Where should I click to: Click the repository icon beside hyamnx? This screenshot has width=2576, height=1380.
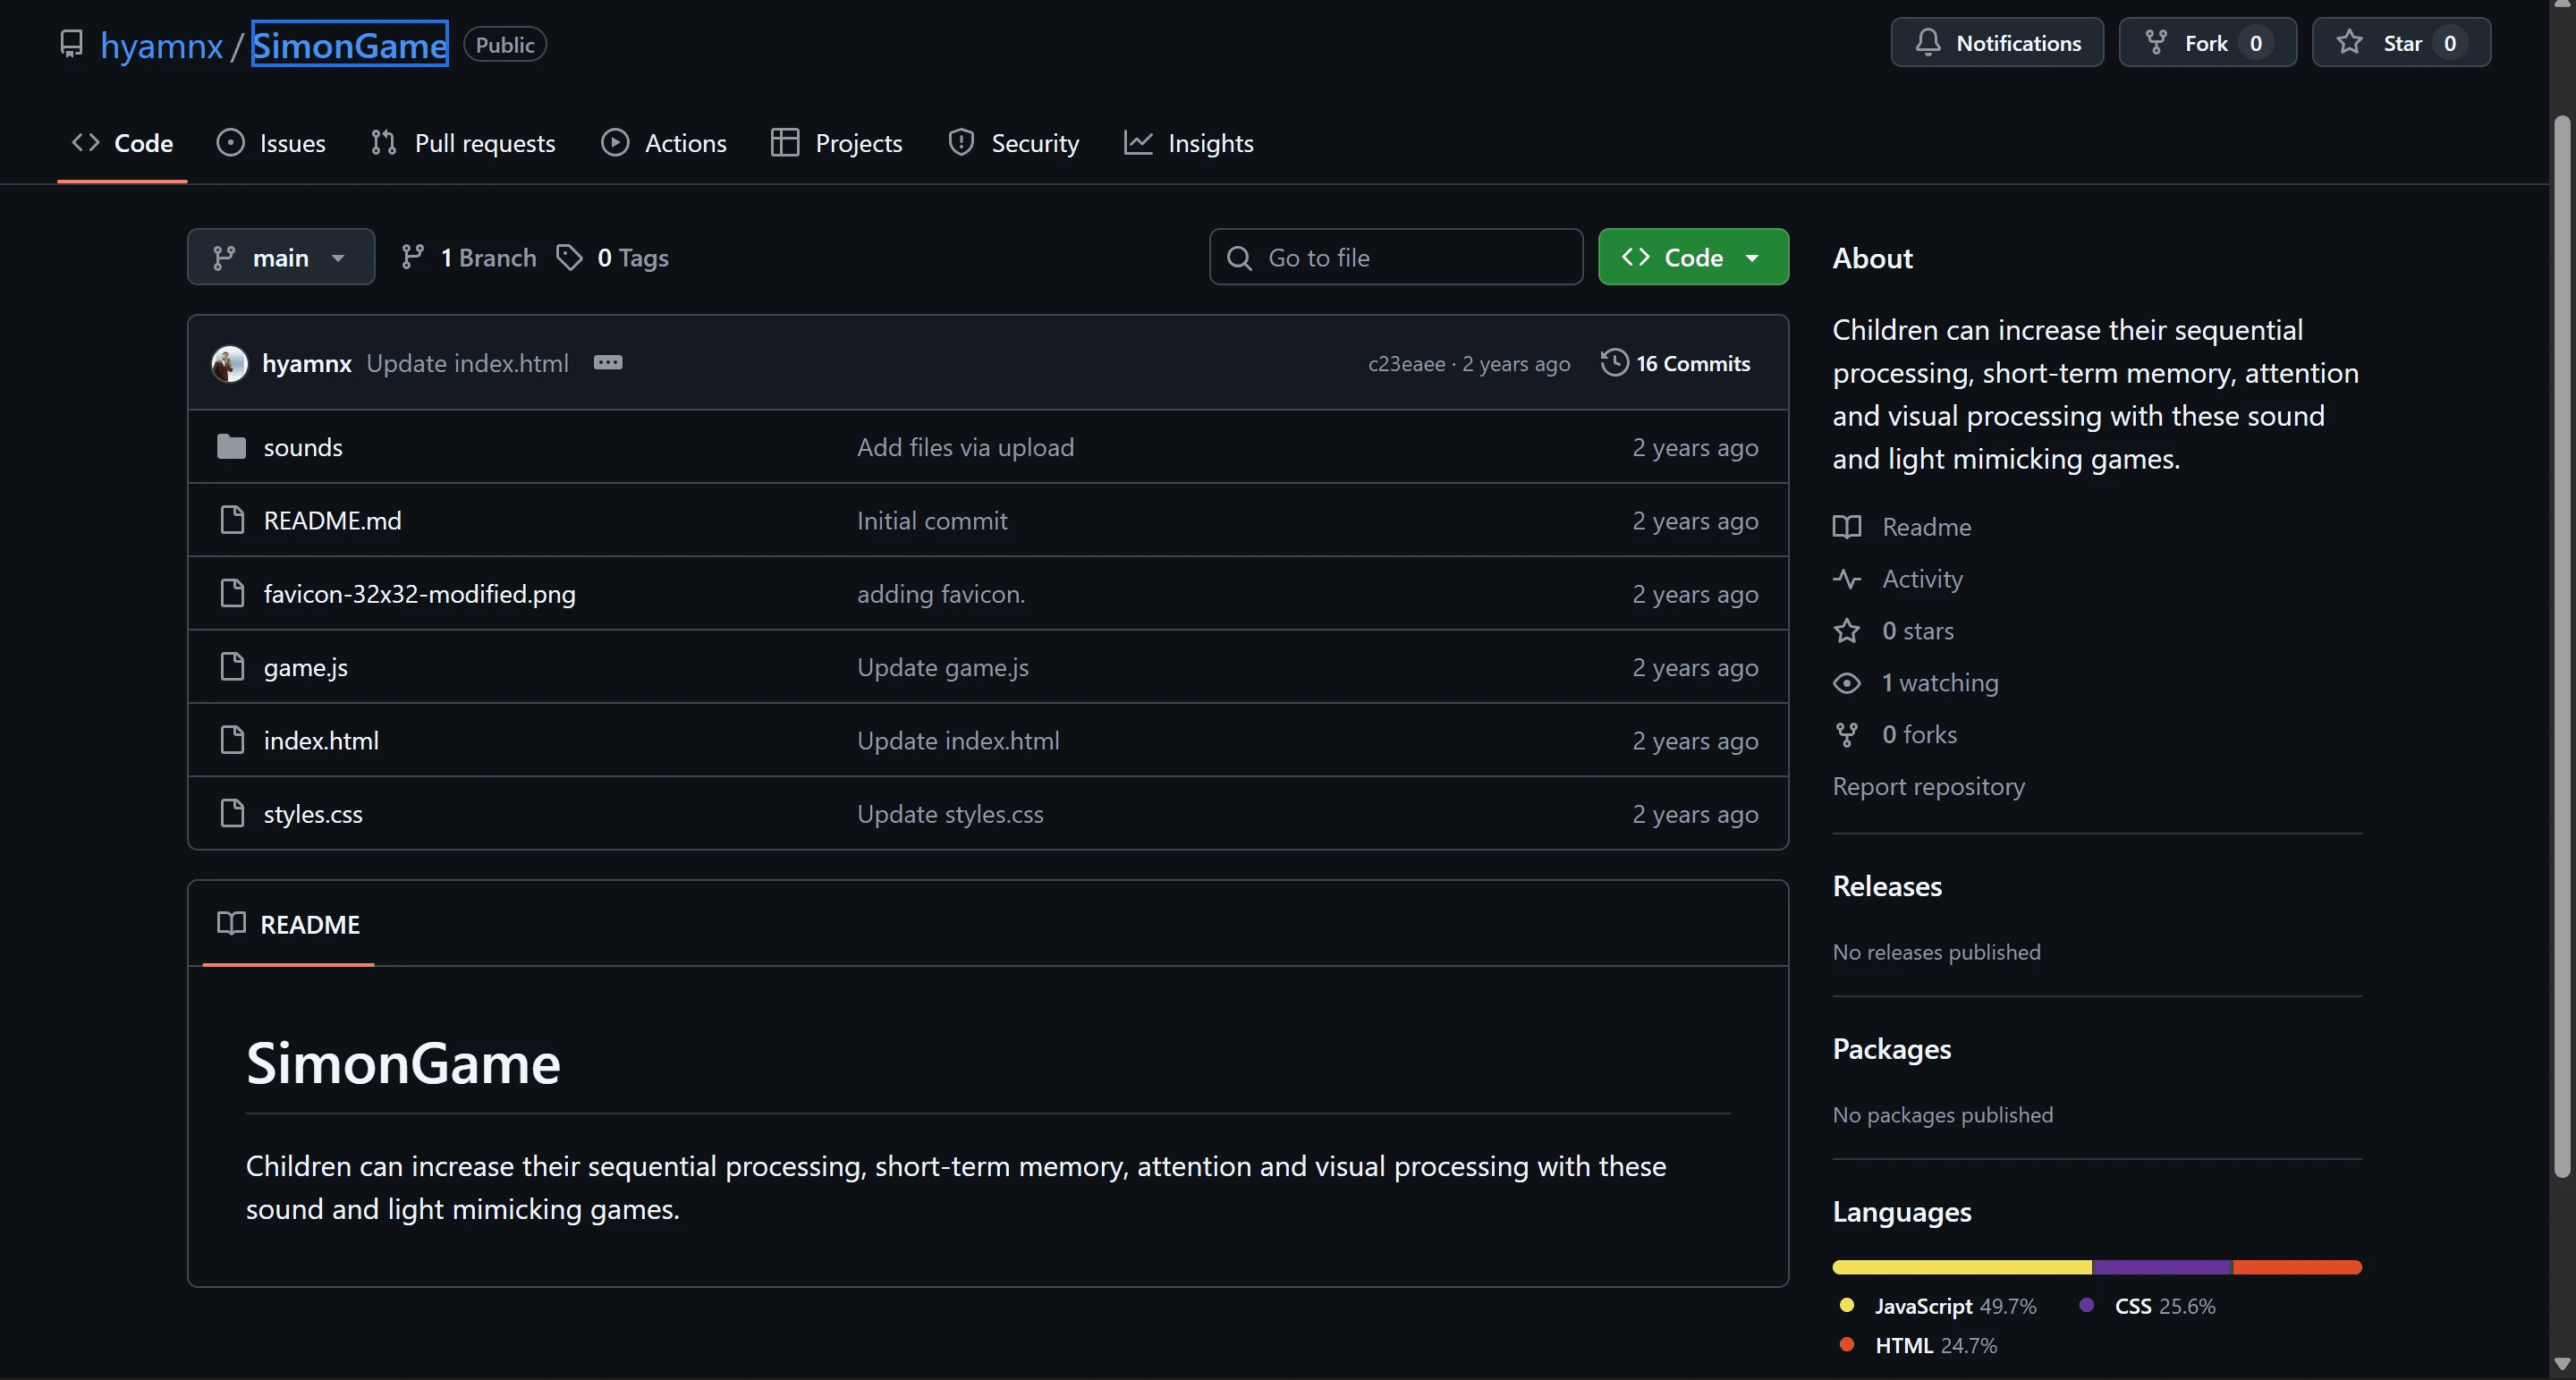[71, 44]
